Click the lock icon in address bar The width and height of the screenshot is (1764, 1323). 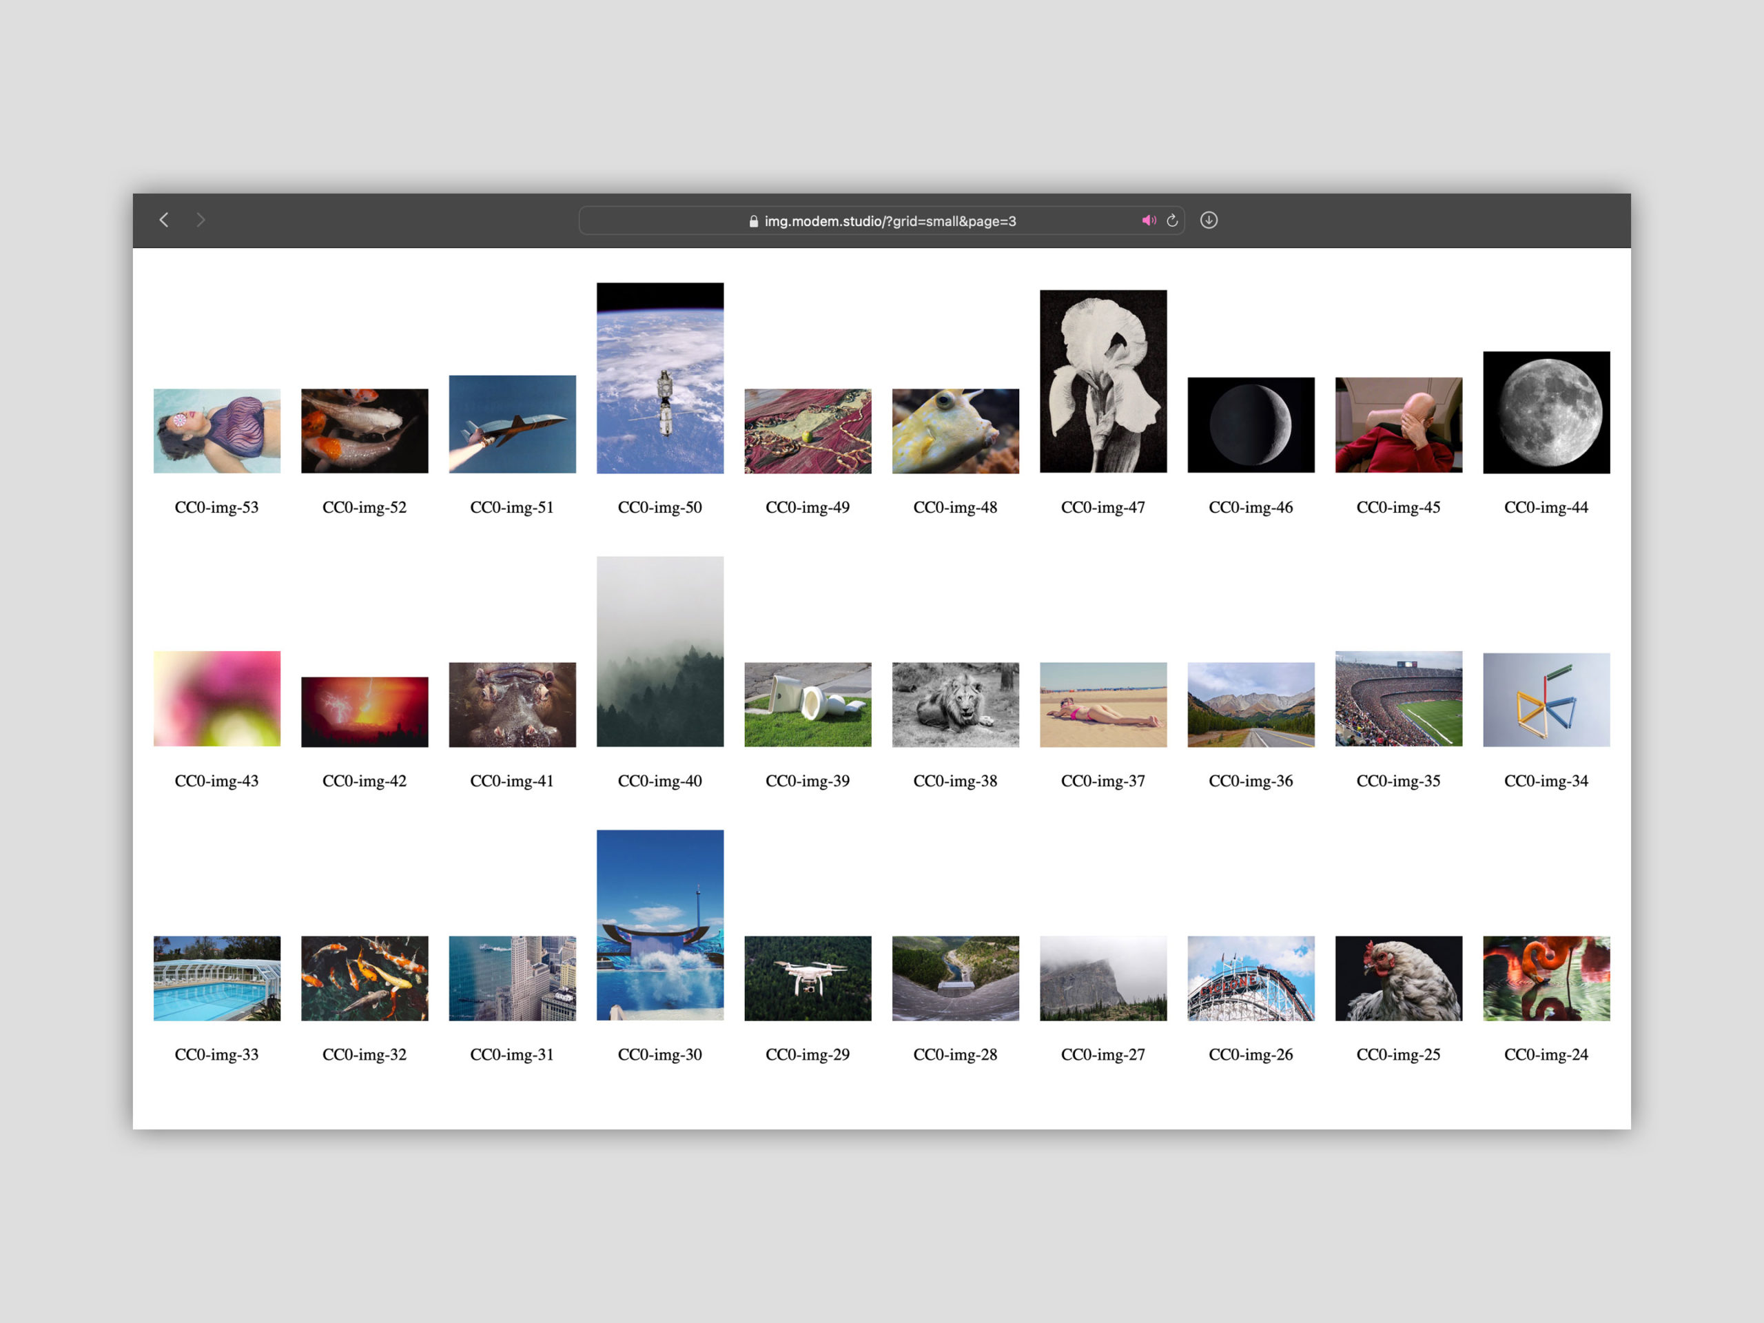pos(754,222)
